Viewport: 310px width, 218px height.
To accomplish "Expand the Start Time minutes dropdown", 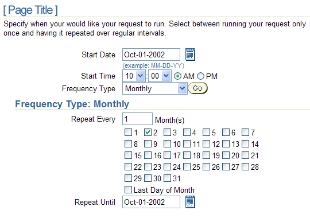I will [160, 76].
